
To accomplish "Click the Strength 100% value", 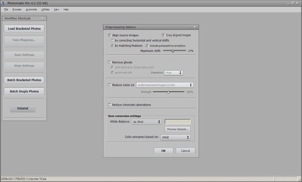I will pyautogui.click(x=190, y=92).
